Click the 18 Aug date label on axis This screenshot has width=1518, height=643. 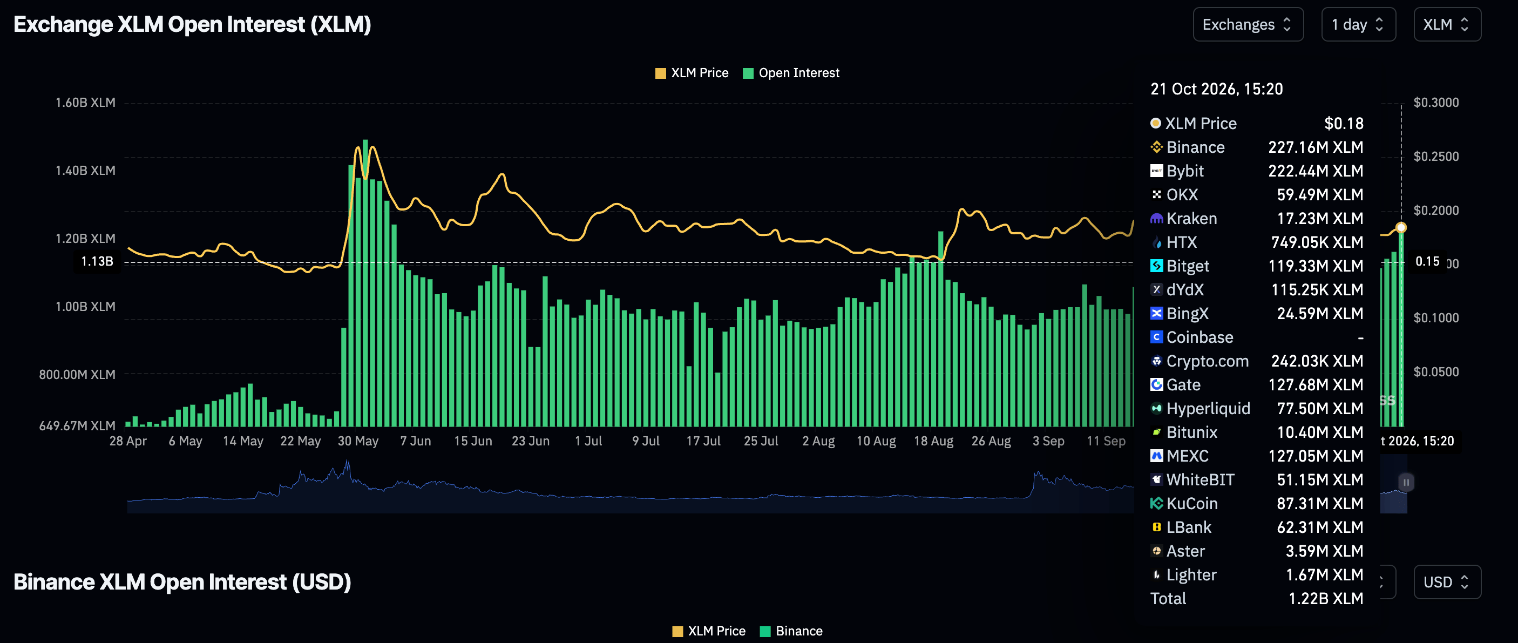click(933, 441)
